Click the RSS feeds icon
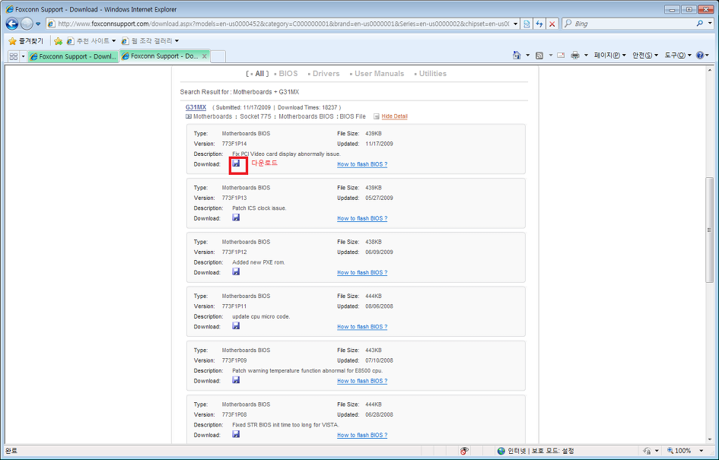The image size is (719, 460). coord(539,56)
